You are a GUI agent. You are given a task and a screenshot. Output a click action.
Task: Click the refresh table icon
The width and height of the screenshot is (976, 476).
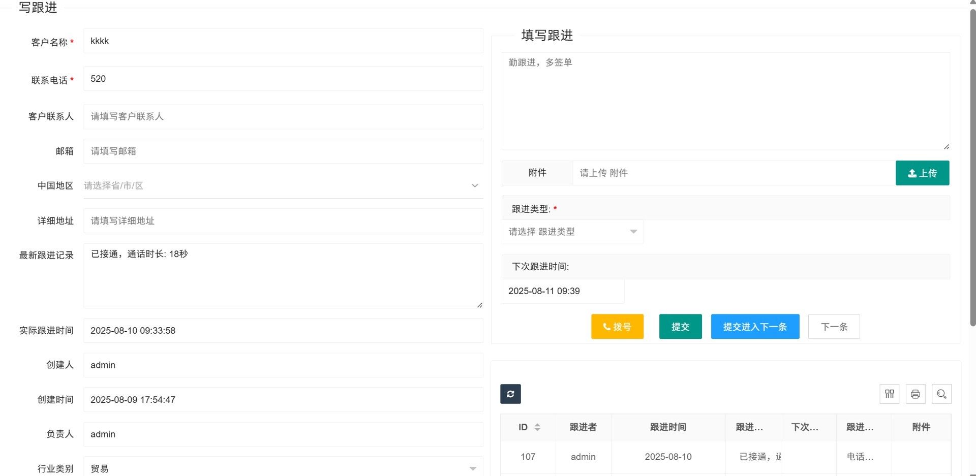click(510, 394)
